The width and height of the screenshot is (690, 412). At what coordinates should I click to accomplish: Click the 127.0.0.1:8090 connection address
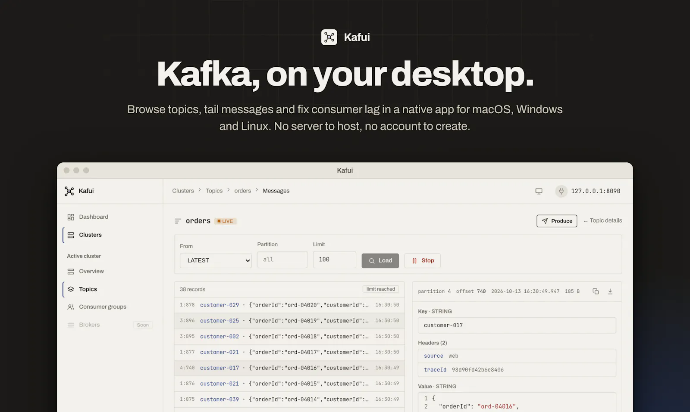tap(596, 191)
